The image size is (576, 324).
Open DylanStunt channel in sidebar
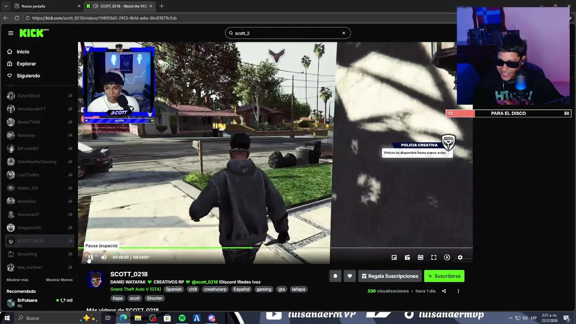(40, 96)
